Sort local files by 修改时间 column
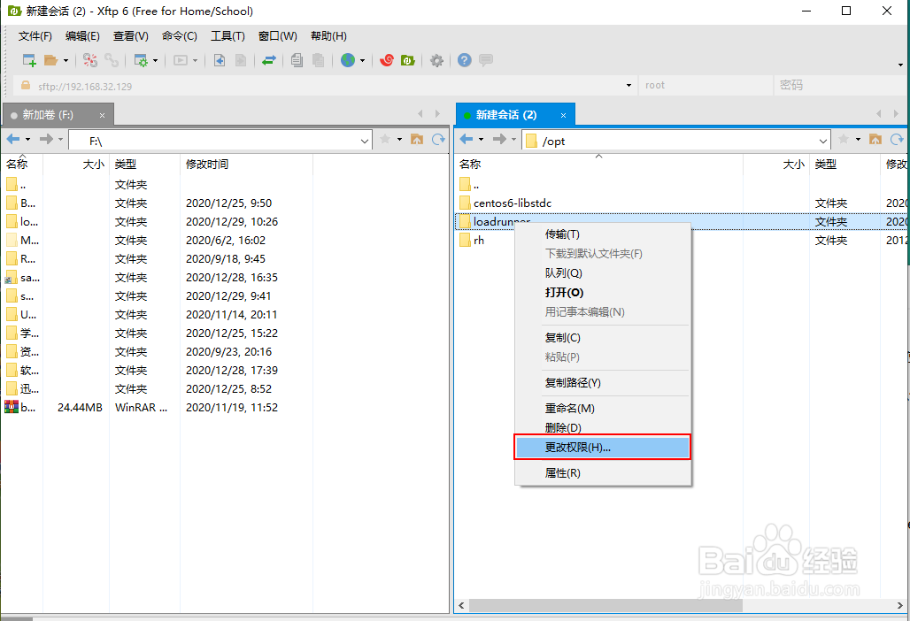 point(246,165)
